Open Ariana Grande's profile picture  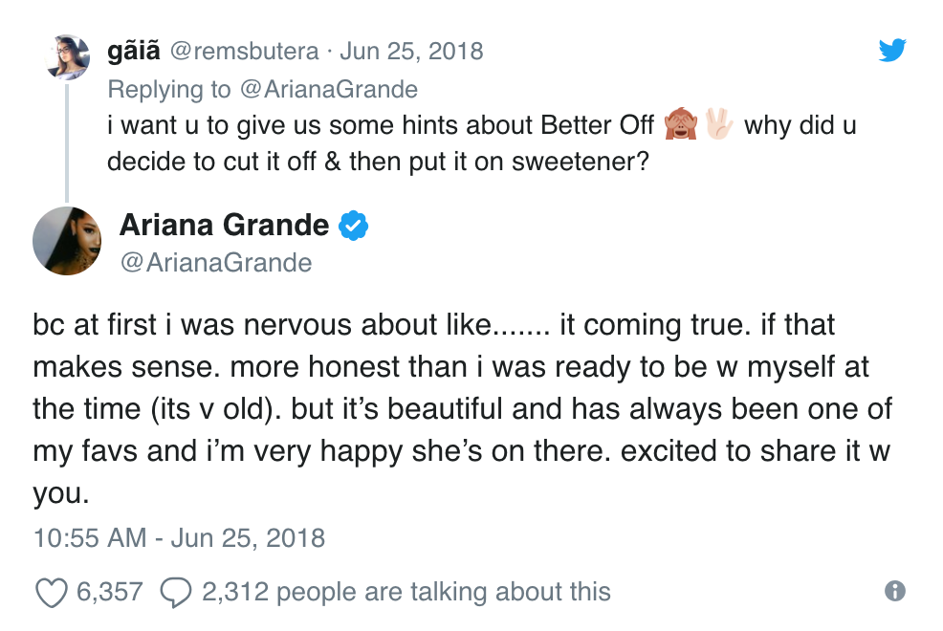[67, 240]
